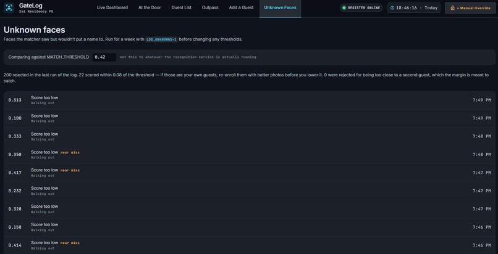Click the near miss tag on the 0.350 row
Image resolution: width=498 pixels, height=254 pixels.
pos(70,152)
